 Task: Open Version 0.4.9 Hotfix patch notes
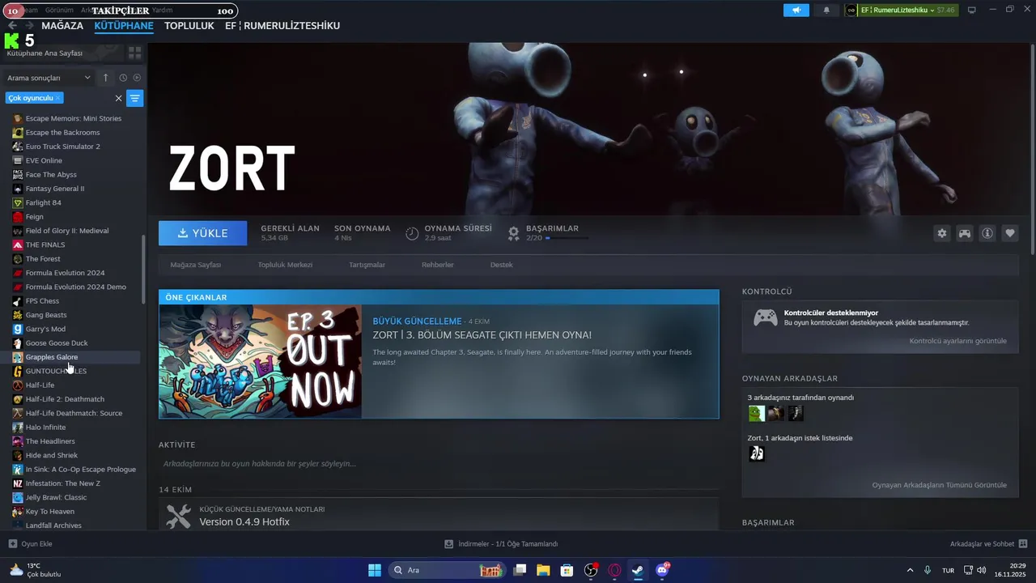(244, 521)
